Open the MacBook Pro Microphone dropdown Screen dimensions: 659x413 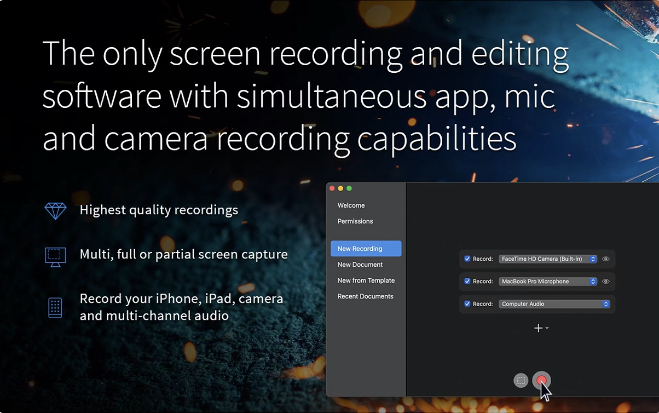tap(547, 282)
